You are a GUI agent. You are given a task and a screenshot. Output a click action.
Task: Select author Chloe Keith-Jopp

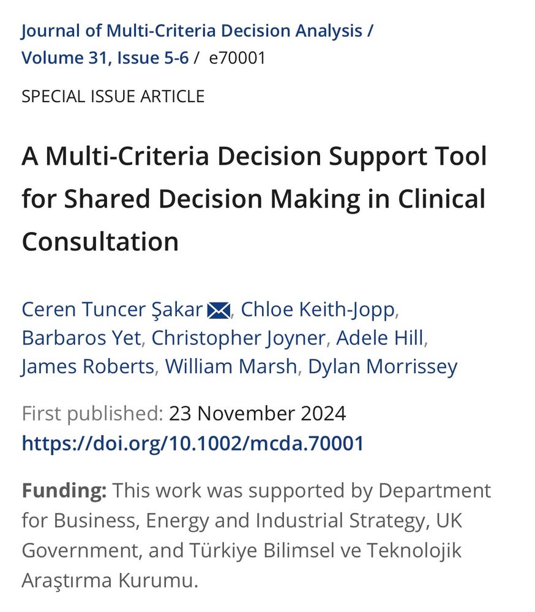[x=318, y=310]
